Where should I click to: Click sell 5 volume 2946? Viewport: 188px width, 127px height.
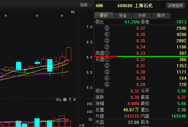(181, 28)
